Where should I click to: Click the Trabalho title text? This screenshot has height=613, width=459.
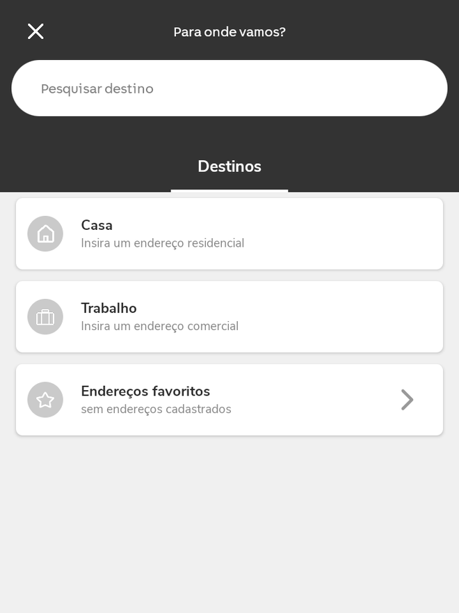pos(109,308)
